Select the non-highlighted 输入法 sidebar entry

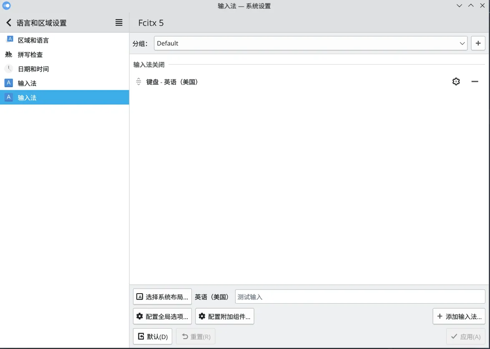pyautogui.click(x=27, y=83)
